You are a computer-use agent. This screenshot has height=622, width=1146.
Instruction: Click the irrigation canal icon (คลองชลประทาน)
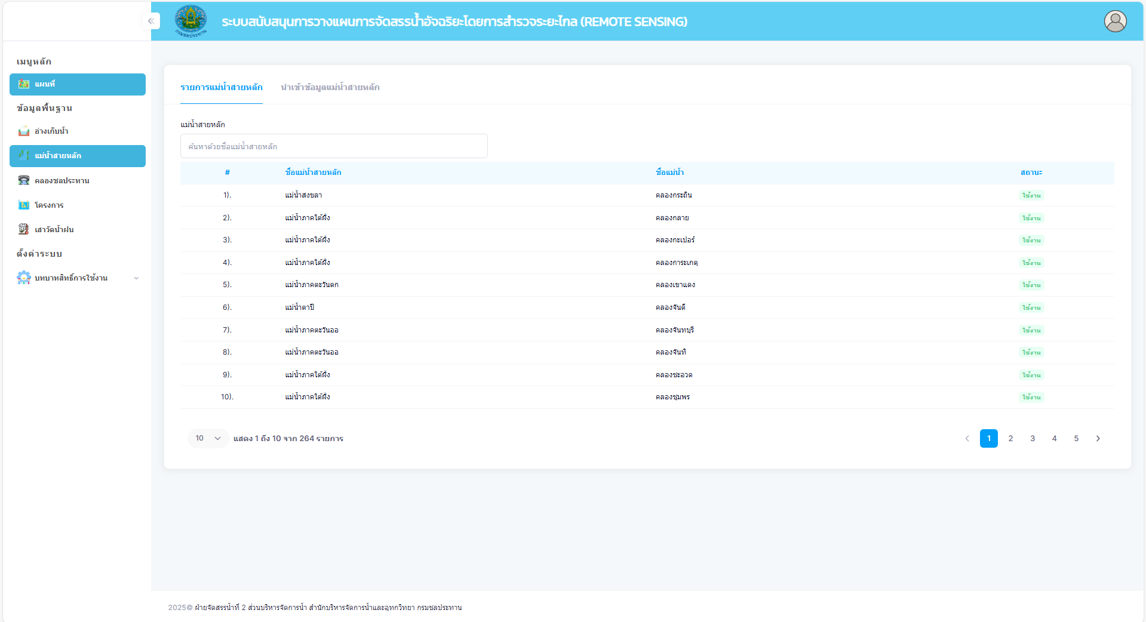point(24,180)
